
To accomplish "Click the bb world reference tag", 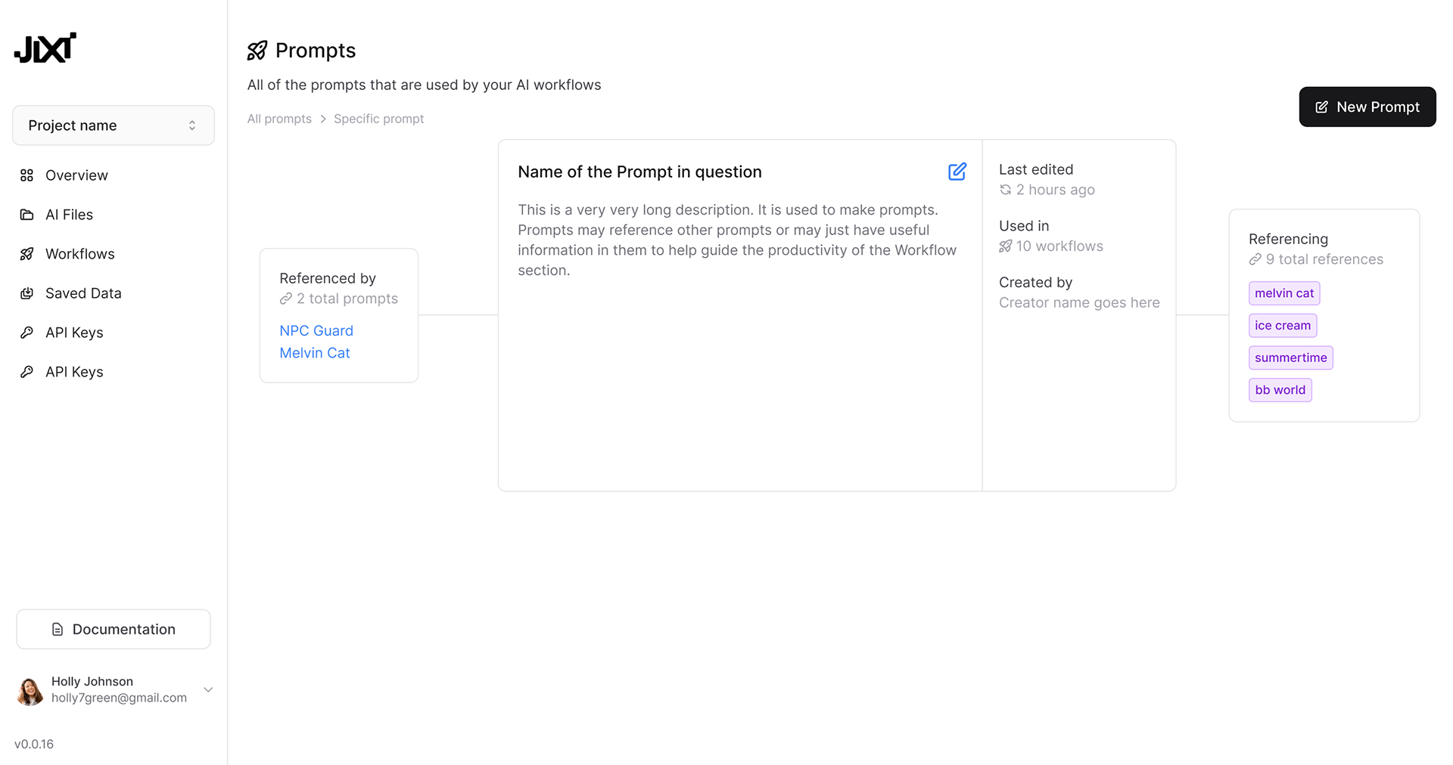I will click(1280, 390).
